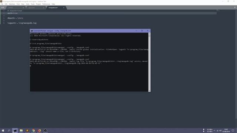Image resolution: width=237 pixels, height=133 pixels.
Task: Click Sublime Text taskbar icon
Action: (x=27, y=130)
